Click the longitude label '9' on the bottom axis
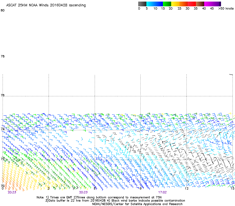The width and height of the screenshot is (235, 206). point(140,189)
